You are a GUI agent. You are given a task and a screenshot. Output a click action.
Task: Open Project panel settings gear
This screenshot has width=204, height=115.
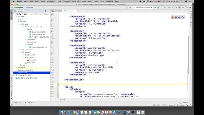click(45, 11)
